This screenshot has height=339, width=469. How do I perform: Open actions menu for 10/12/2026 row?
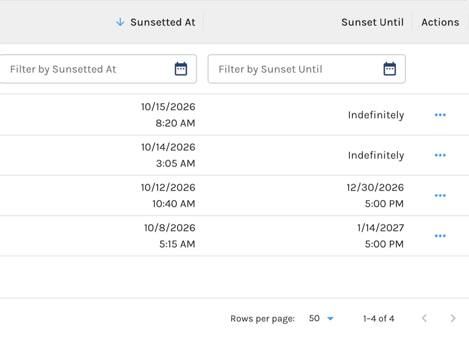(x=440, y=195)
